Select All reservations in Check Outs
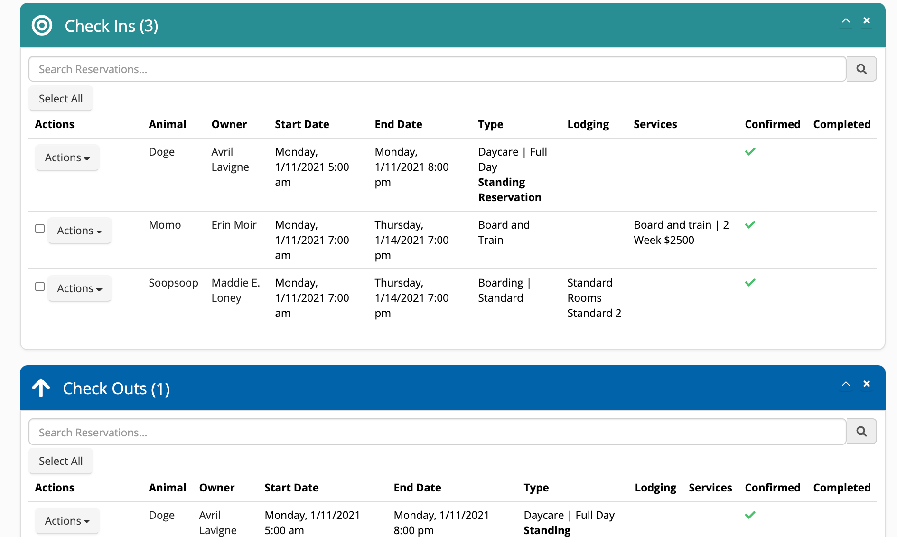897x537 pixels. 61,461
